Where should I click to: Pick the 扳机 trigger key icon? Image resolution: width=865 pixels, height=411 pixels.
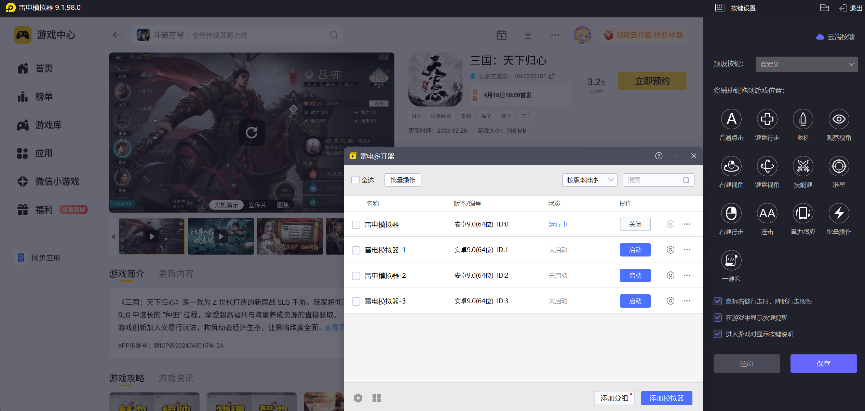(803, 119)
